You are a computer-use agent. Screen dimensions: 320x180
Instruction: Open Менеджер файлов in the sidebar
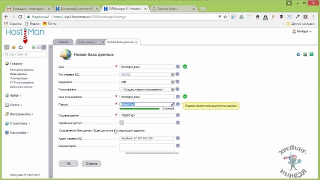tap(22, 70)
